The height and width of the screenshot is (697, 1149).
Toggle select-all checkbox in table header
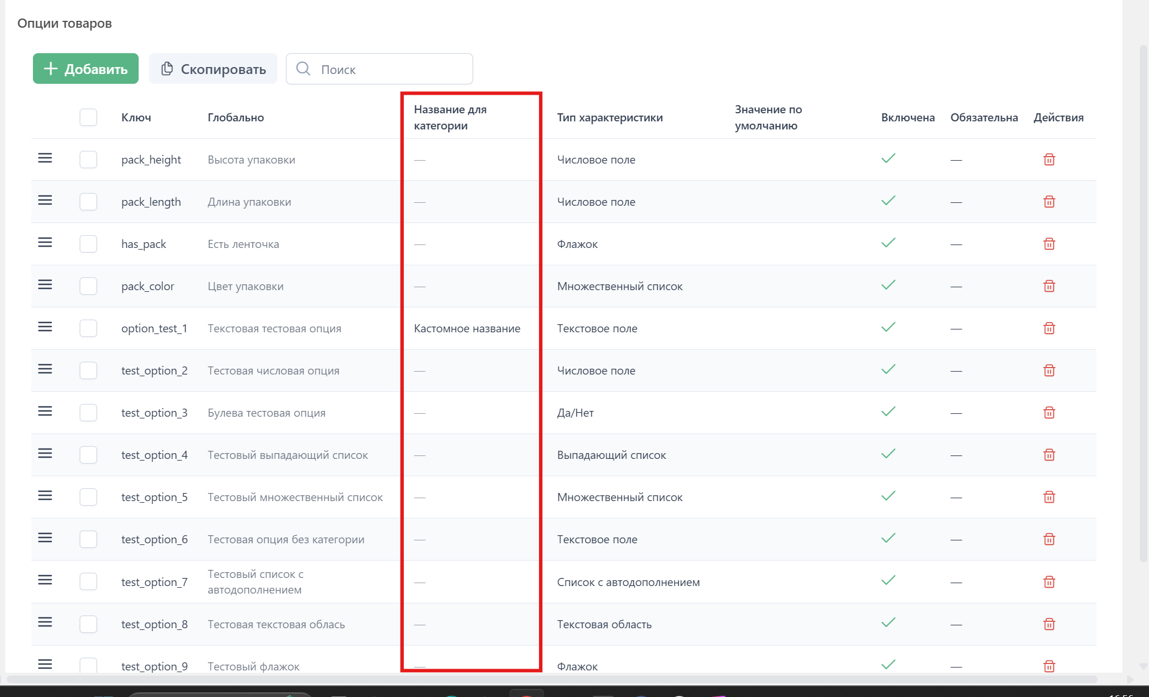pos(88,117)
